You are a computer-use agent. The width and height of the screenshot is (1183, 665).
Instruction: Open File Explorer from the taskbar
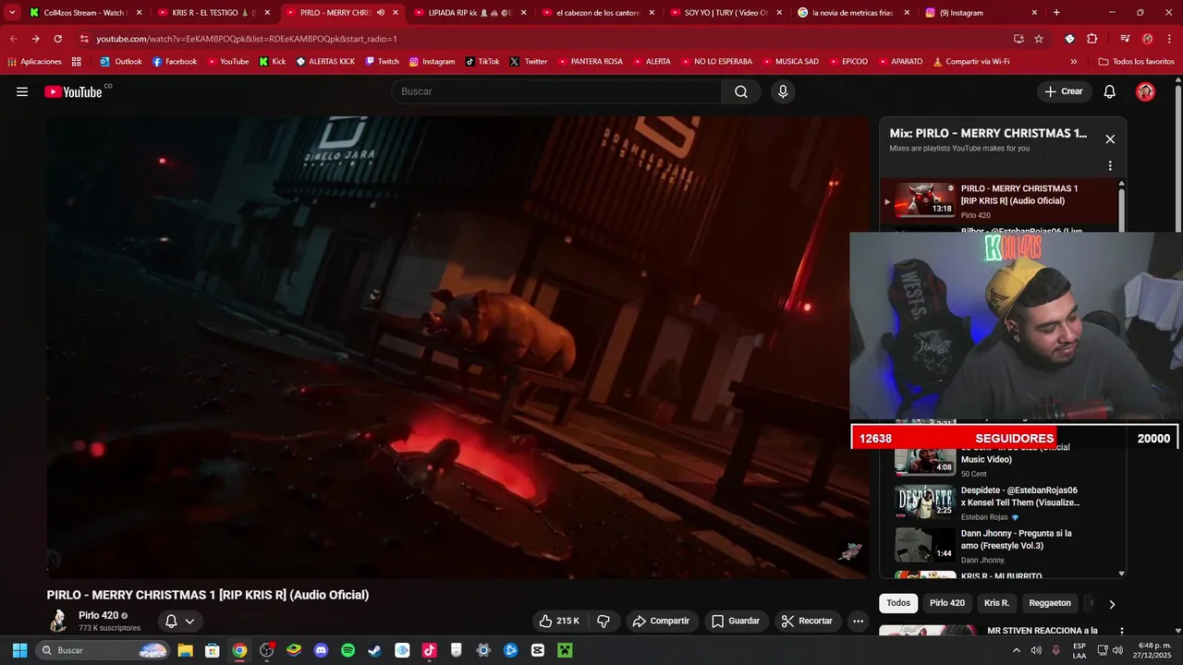[x=185, y=650]
